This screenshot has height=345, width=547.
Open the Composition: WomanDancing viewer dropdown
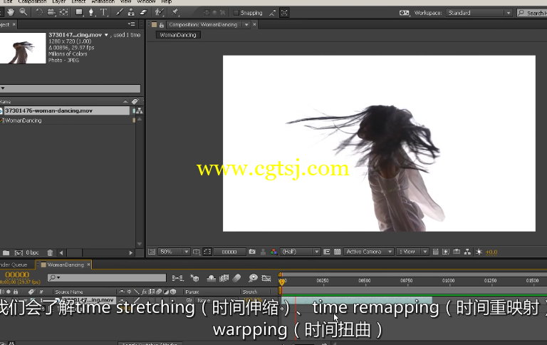(246, 25)
